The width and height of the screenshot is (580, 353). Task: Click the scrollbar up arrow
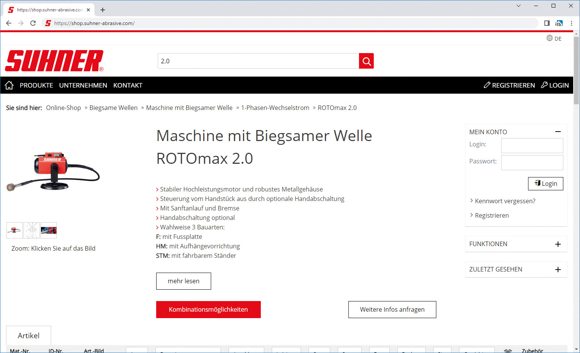coord(576,34)
